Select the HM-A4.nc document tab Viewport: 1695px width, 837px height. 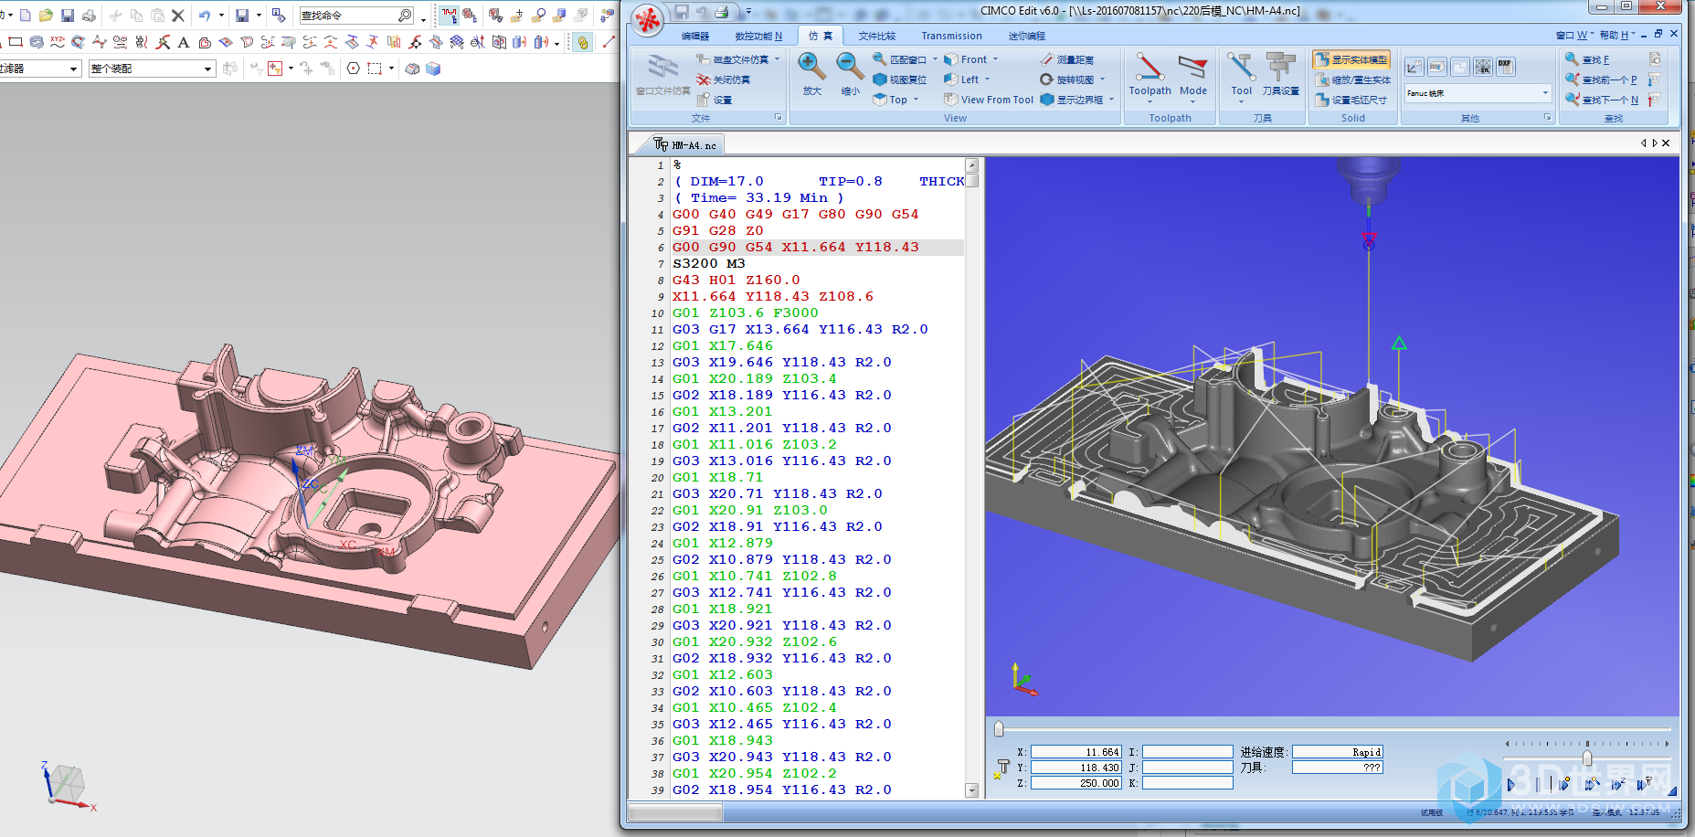pyautogui.click(x=686, y=144)
